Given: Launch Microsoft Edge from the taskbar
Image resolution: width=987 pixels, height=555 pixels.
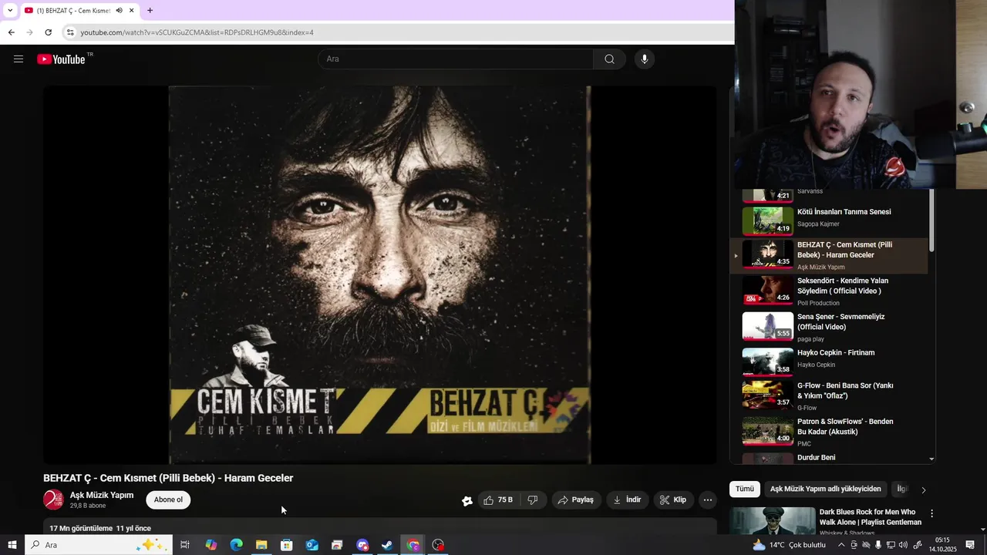Looking at the screenshot, I should click(x=236, y=545).
